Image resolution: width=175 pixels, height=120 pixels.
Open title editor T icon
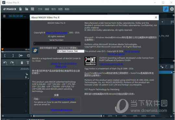[28, 63]
